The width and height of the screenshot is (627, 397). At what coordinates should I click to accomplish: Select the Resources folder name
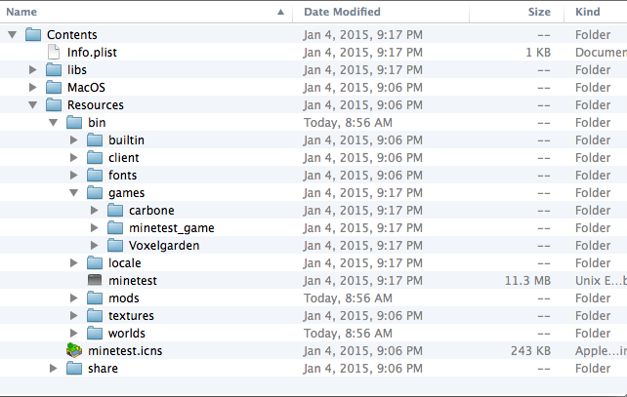coord(96,105)
